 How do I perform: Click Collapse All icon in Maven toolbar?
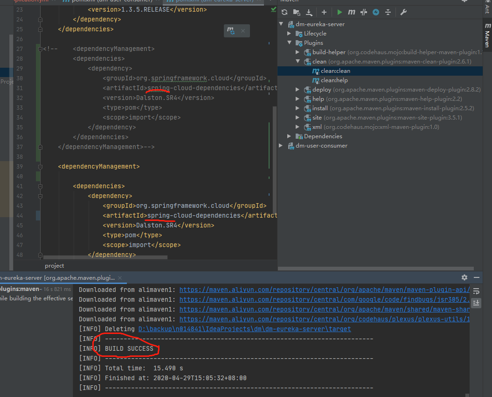click(x=388, y=12)
